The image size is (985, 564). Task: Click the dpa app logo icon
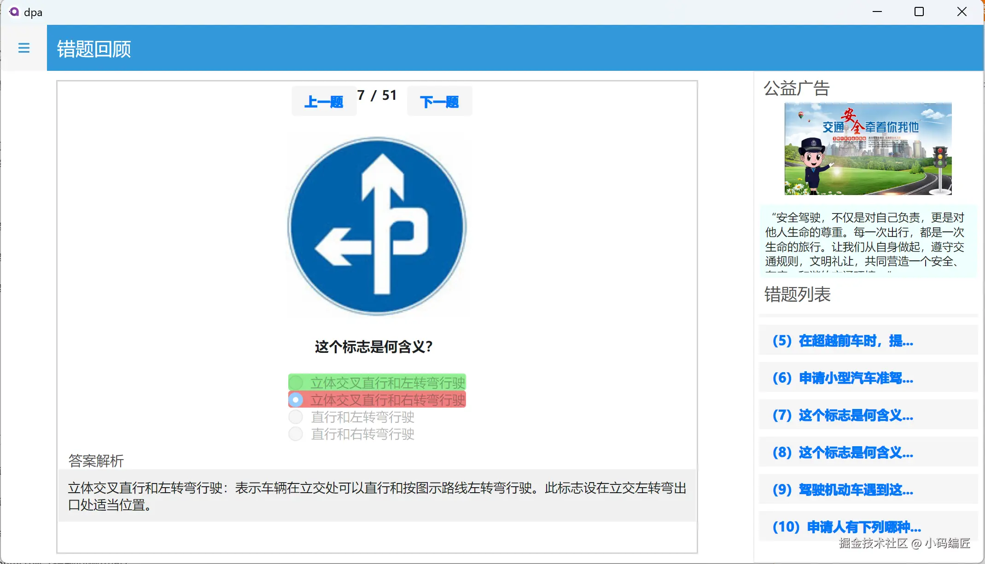tap(14, 12)
